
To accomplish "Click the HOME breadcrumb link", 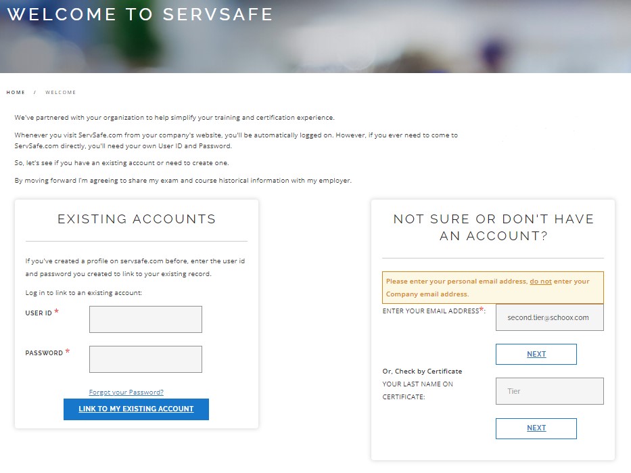I will pyautogui.click(x=16, y=92).
